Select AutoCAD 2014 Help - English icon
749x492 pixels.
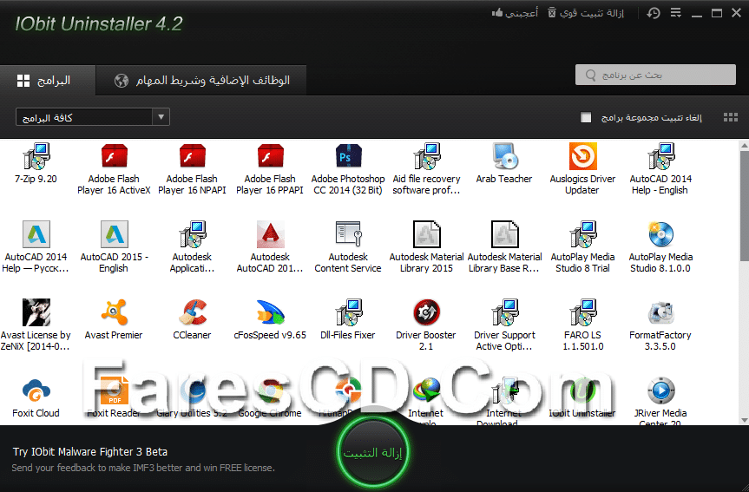660,156
